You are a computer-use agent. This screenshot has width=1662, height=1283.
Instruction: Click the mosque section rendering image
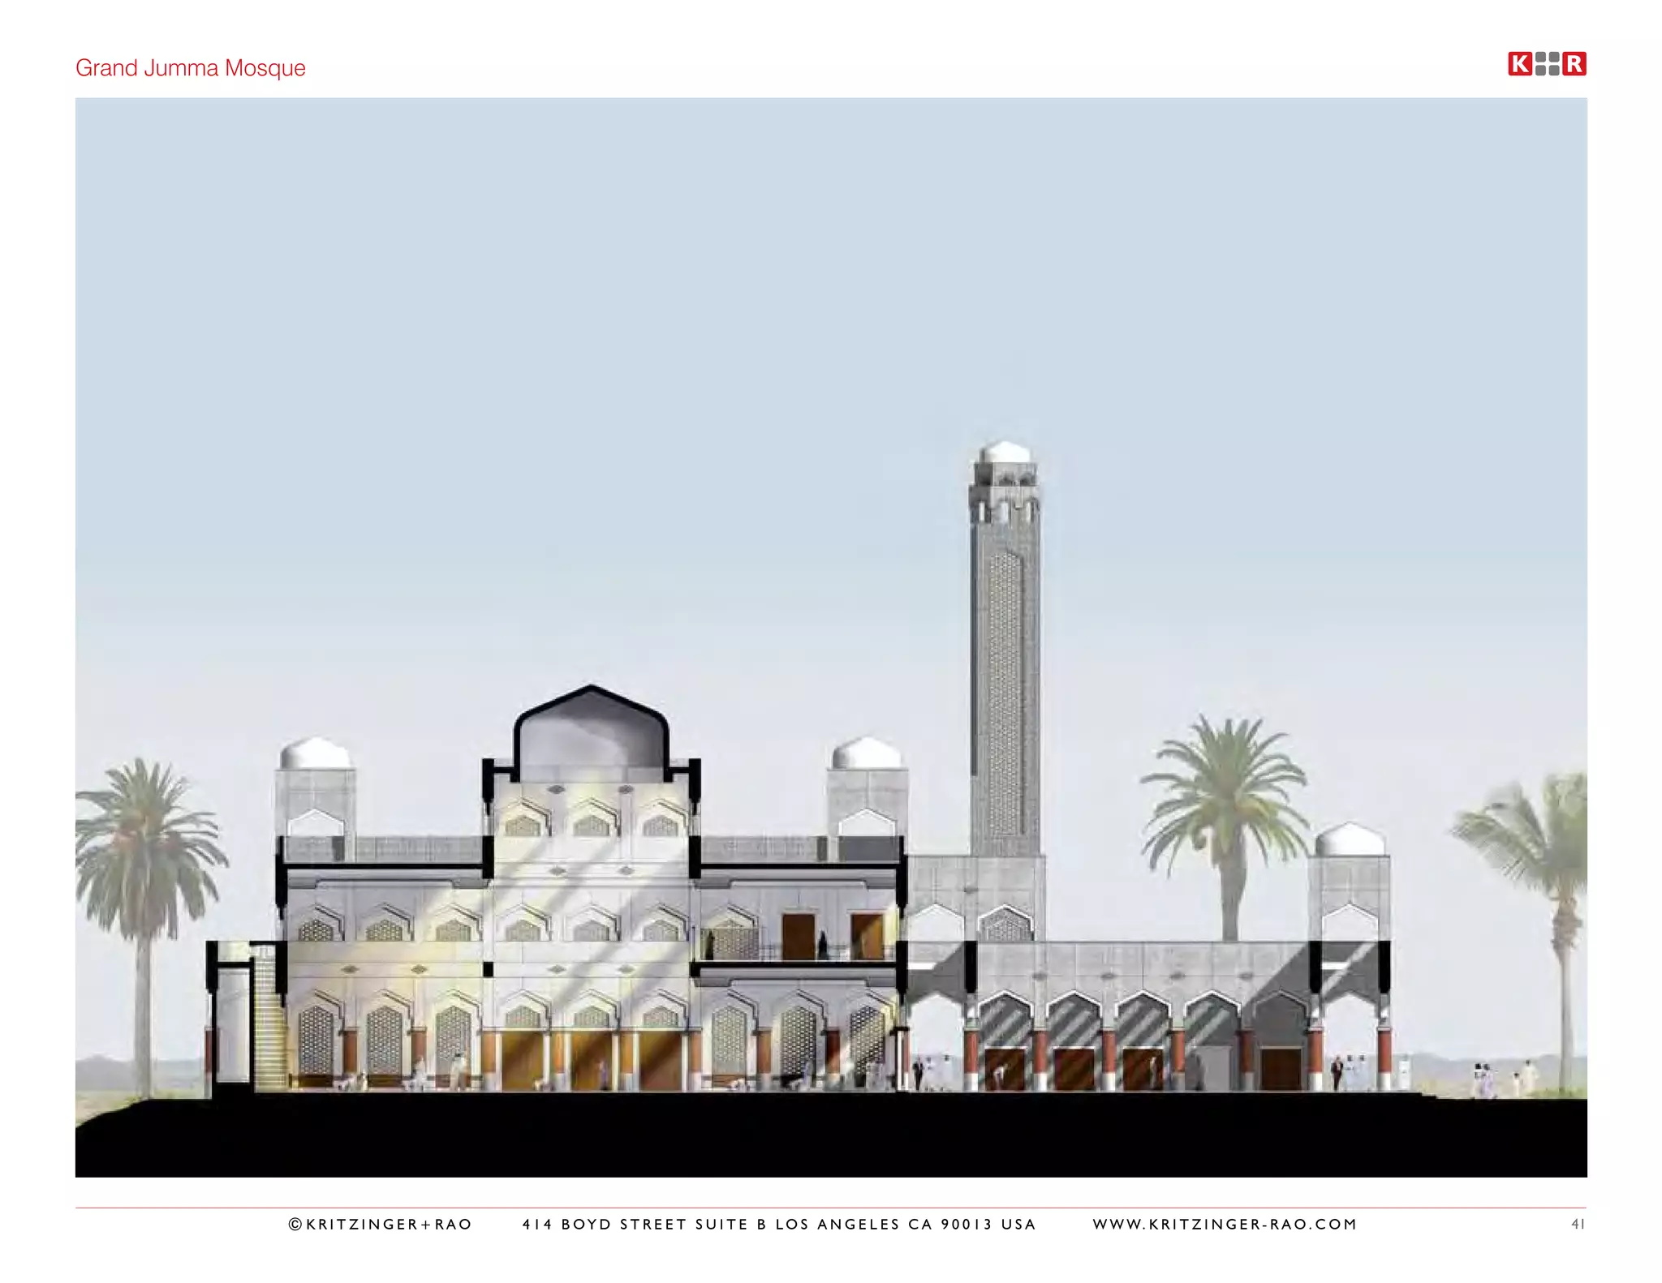click(831, 637)
